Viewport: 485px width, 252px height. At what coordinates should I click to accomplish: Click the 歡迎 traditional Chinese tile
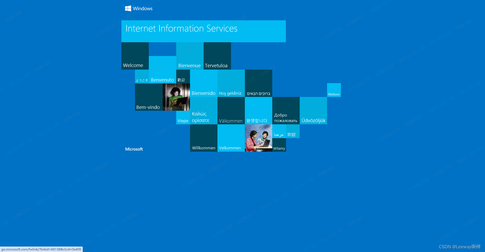tap(183, 76)
